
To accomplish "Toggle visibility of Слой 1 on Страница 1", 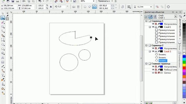I will [x=153, y=27].
